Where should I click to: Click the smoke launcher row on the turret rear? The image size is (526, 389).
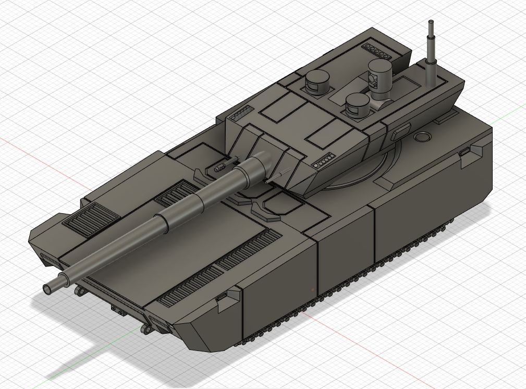click(377, 52)
